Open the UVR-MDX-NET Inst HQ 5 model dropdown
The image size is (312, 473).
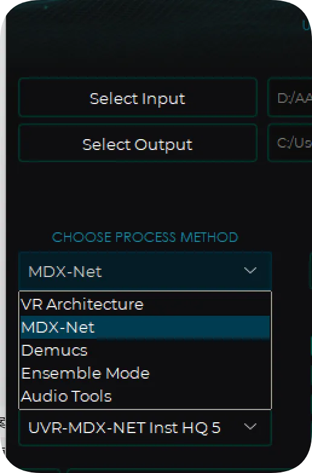tap(145, 428)
